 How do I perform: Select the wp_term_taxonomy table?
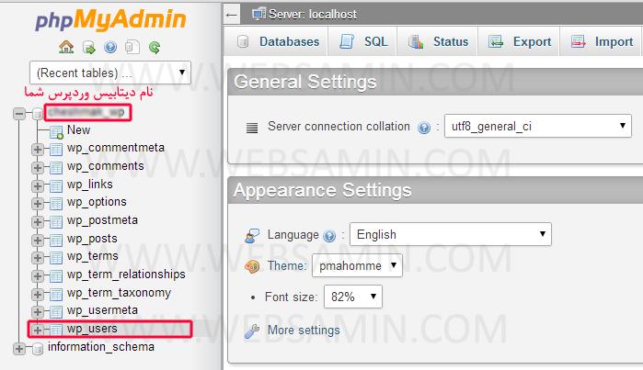coord(119,293)
